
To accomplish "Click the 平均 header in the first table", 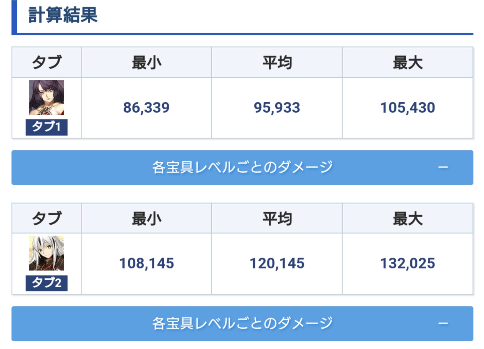I will 277,63.
